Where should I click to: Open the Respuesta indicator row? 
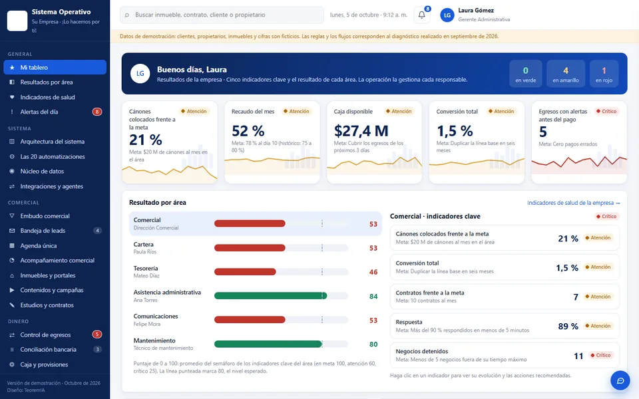pyautogui.click(x=505, y=326)
